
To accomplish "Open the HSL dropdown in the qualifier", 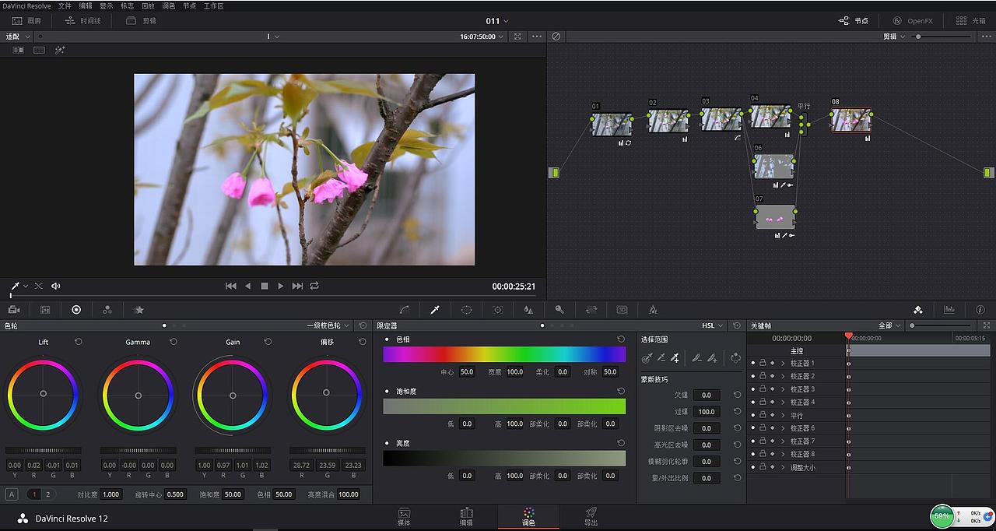I will point(710,325).
